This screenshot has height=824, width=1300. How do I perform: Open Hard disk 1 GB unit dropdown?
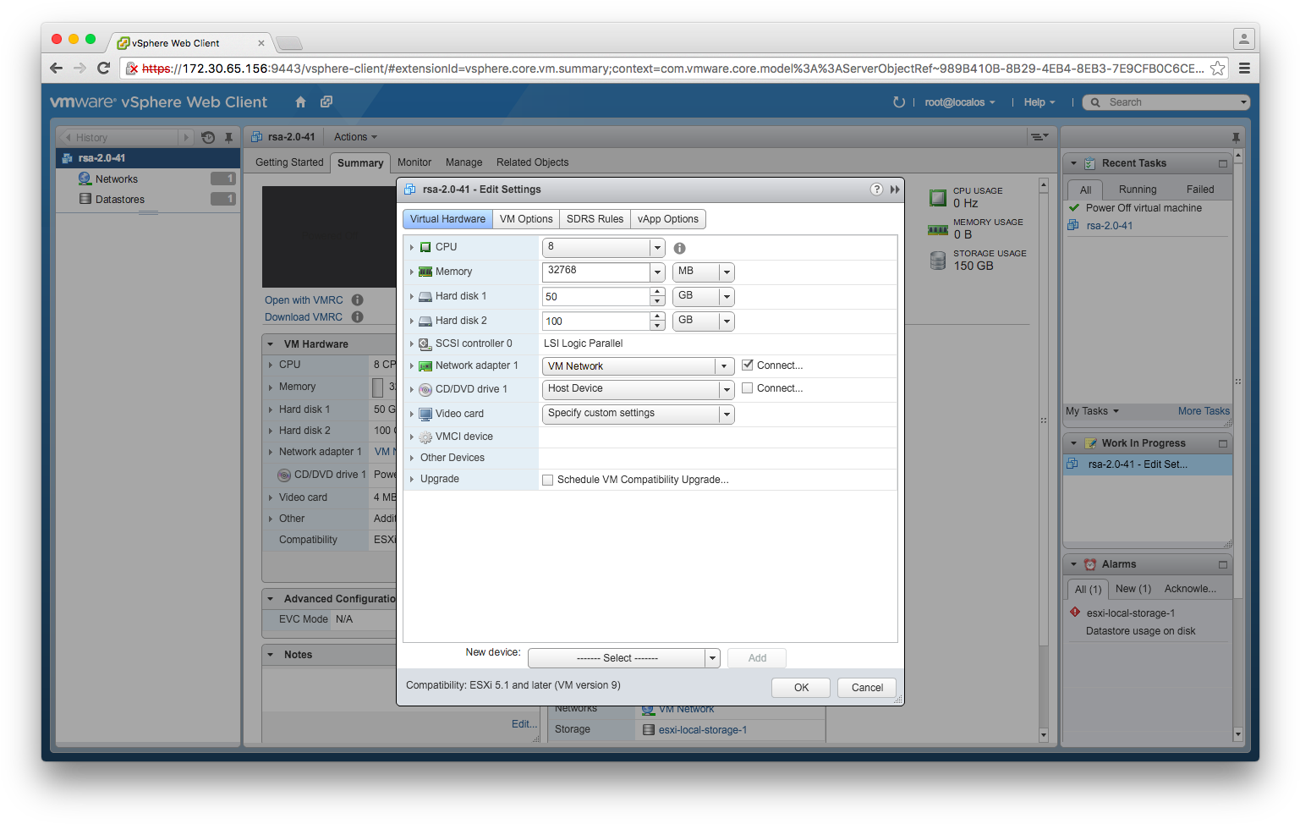pyautogui.click(x=726, y=296)
